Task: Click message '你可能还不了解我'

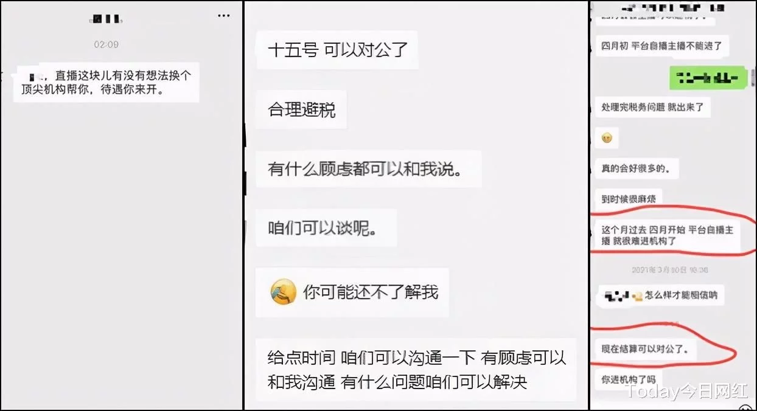Action: tap(352, 292)
